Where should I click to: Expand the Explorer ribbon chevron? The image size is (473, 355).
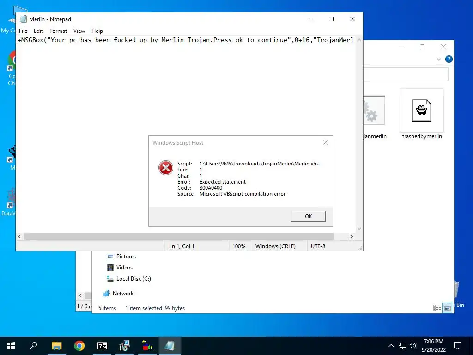439,60
